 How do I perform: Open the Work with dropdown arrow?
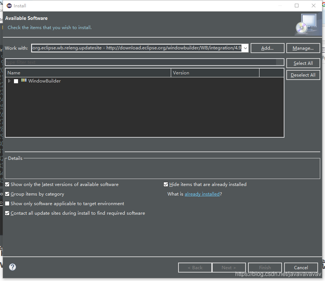pos(245,48)
